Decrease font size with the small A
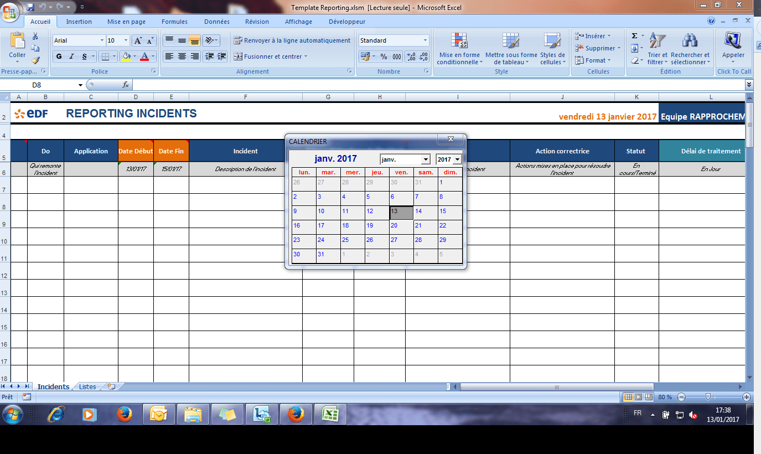This screenshot has width=761, height=454. pos(150,40)
